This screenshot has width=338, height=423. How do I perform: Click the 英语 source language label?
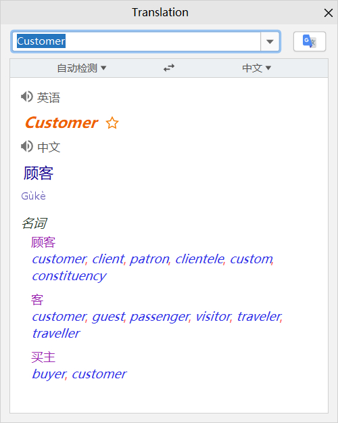49,97
